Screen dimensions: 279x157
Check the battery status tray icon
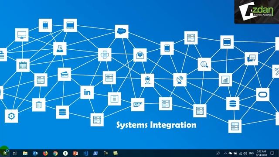click(235, 153)
